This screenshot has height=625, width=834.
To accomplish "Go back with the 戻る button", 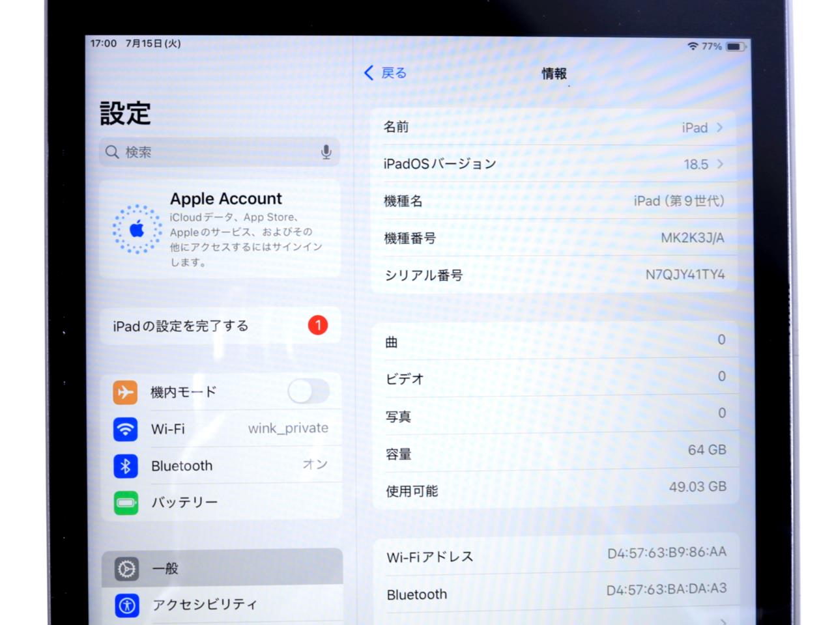I will coord(385,73).
